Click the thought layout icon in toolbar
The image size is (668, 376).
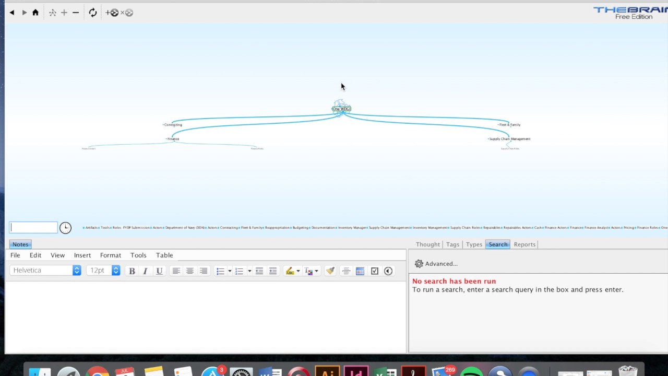tap(53, 13)
